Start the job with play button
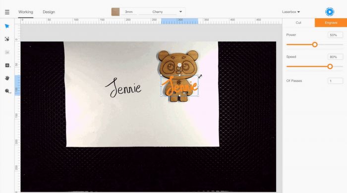This screenshot has height=193, width=347. [x=330, y=12]
